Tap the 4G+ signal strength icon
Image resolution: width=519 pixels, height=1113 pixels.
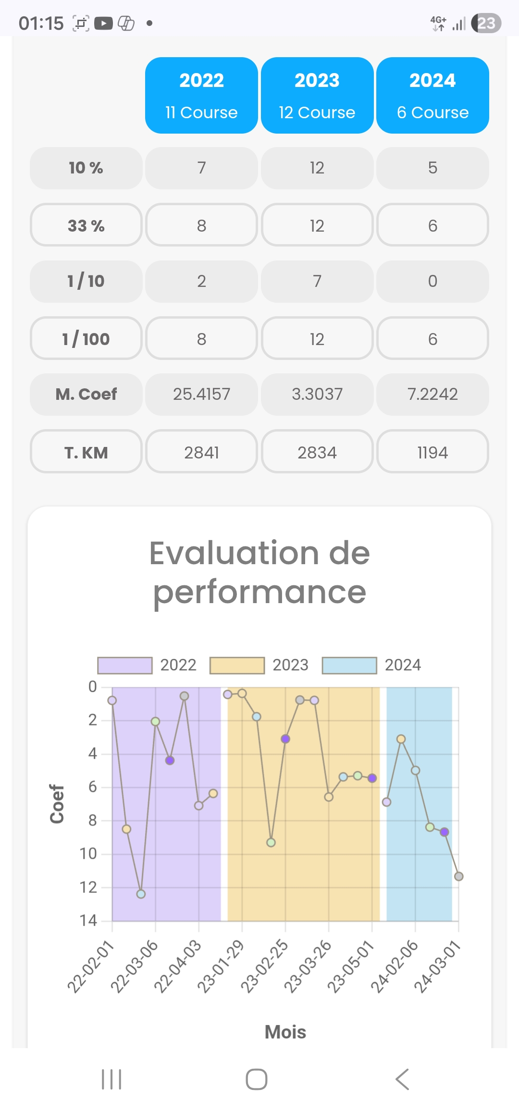tap(448, 23)
